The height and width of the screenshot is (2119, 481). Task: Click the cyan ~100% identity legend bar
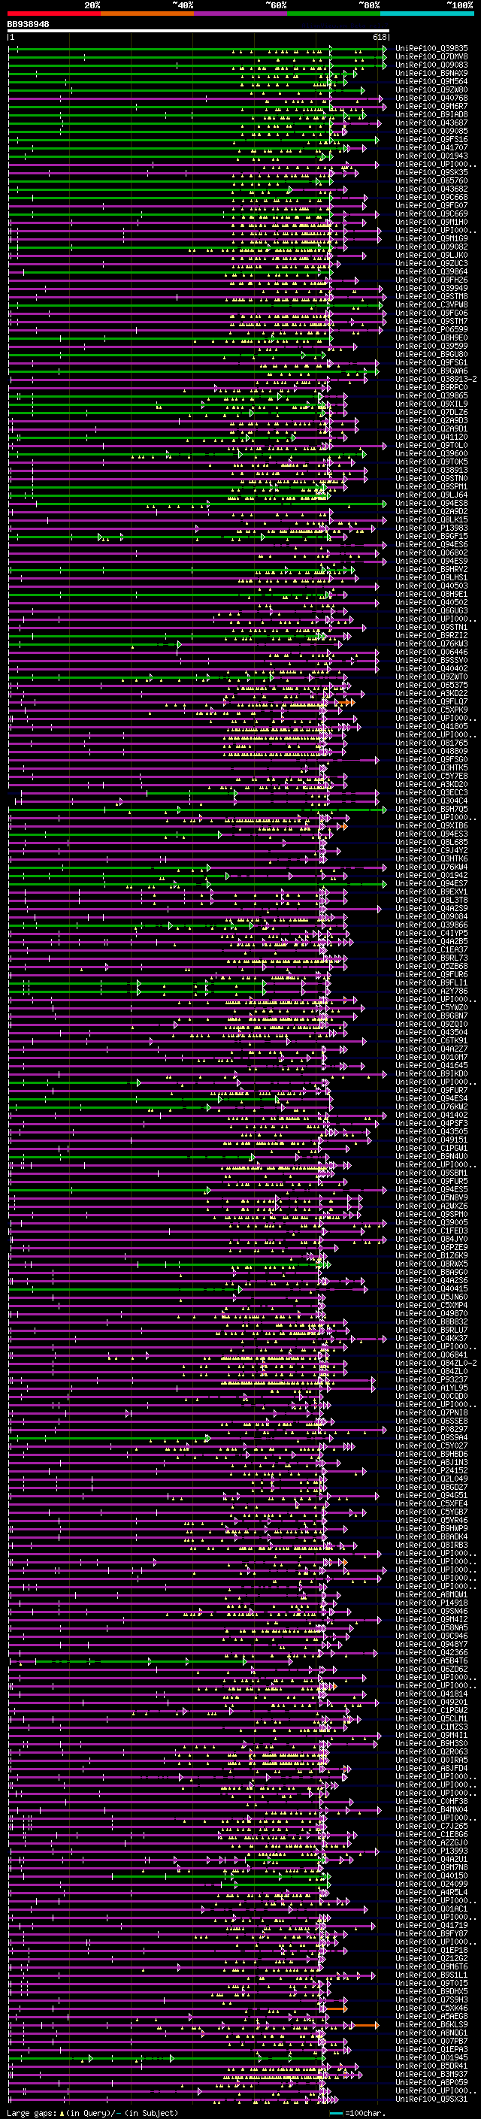click(427, 14)
